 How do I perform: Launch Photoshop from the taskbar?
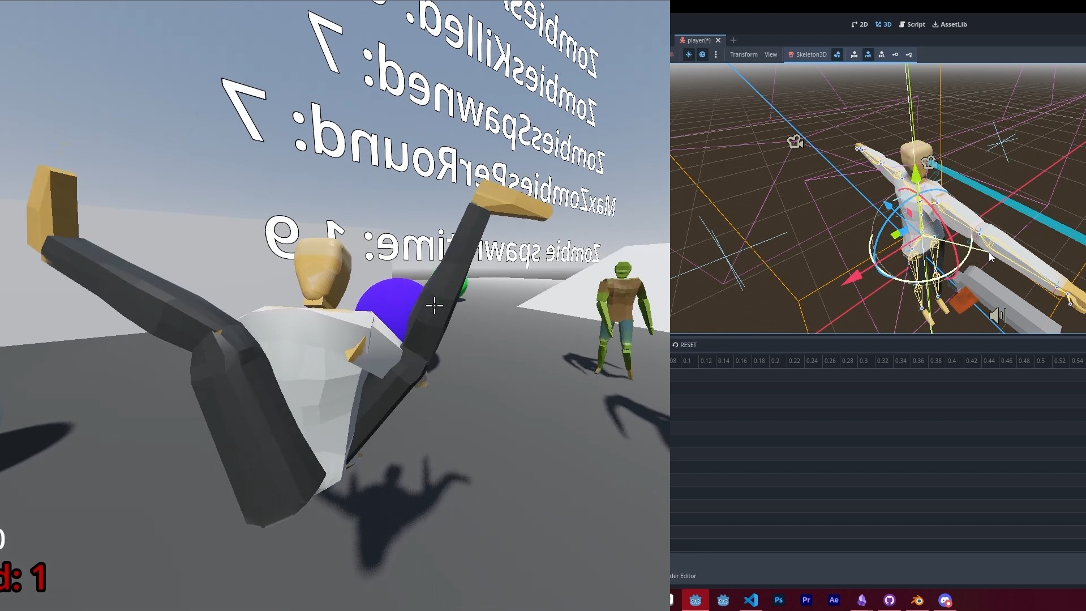(779, 600)
